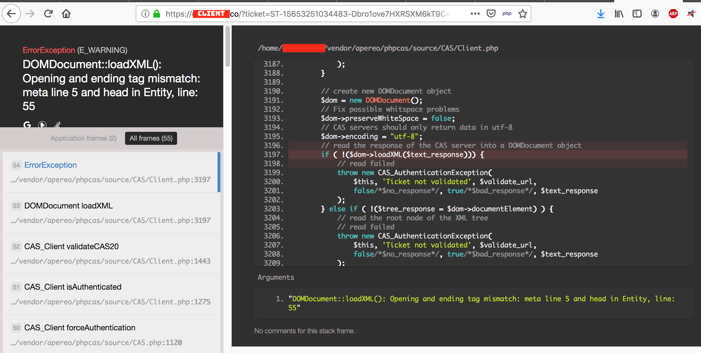The image size is (701, 353).
Task: Click code line 3203 else if statement
Action: point(437,209)
